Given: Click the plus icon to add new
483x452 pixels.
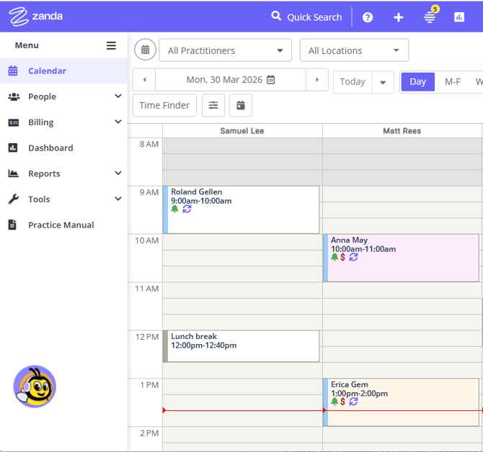Looking at the screenshot, I should tap(399, 17).
